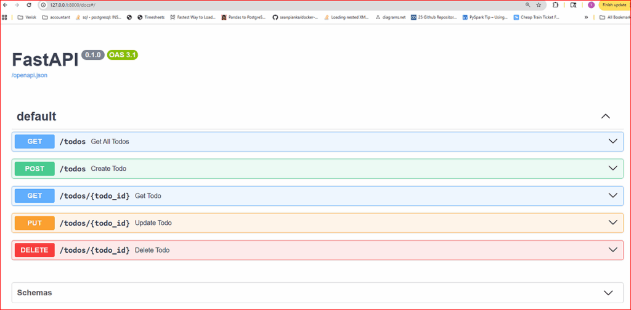The image size is (631, 310).
Task: Click the Create Todo description
Action: click(x=108, y=169)
